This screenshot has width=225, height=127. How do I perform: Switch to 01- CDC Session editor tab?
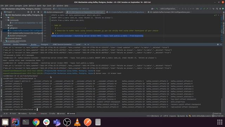pyautogui.click(x=86, y=12)
